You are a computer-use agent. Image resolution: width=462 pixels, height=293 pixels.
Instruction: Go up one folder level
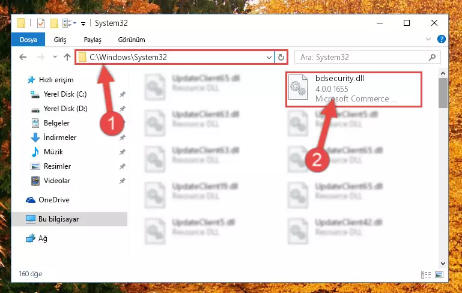point(67,57)
